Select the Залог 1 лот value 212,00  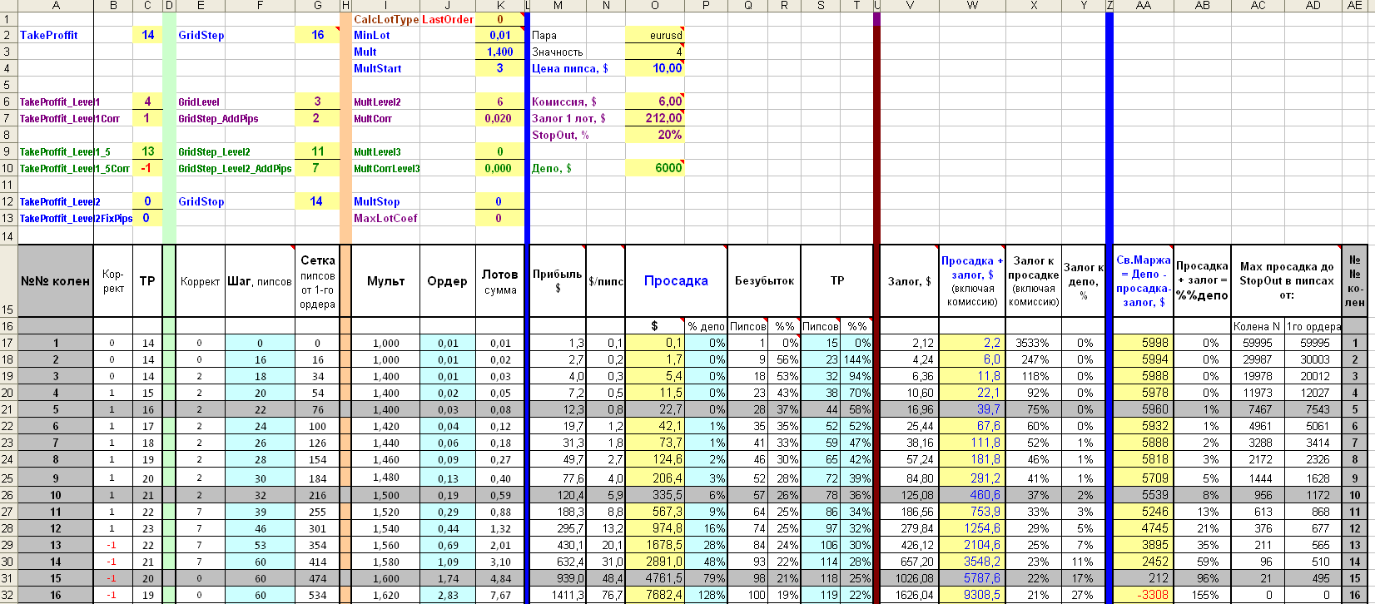(655, 118)
